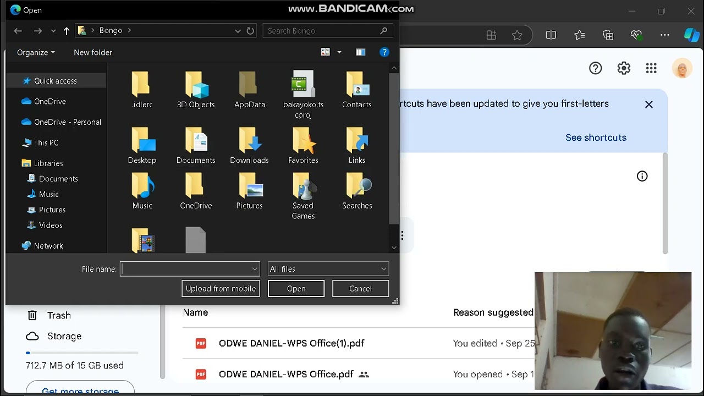Change view layout icon in dialog
The width and height of the screenshot is (704, 396).
click(x=326, y=52)
